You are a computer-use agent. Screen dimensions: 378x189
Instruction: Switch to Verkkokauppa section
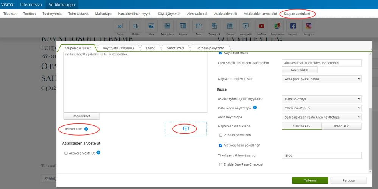tap(62, 5)
